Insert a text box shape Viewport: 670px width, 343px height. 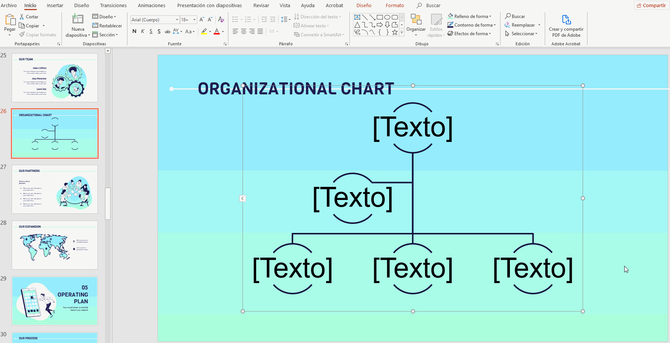pos(357,17)
